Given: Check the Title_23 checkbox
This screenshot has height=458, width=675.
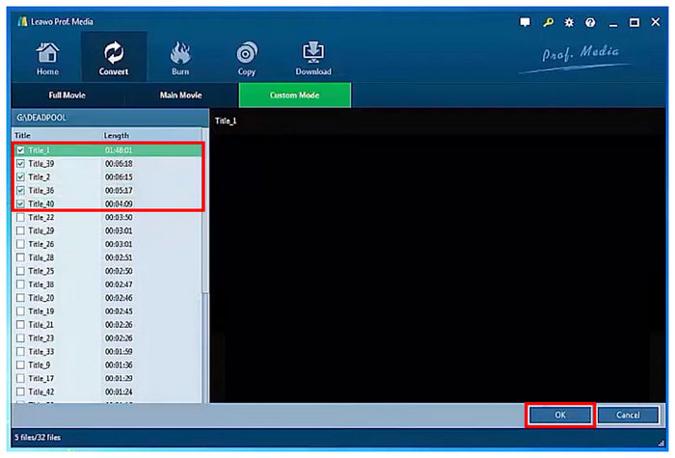Looking at the screenshot, I should tap(20, 337).
